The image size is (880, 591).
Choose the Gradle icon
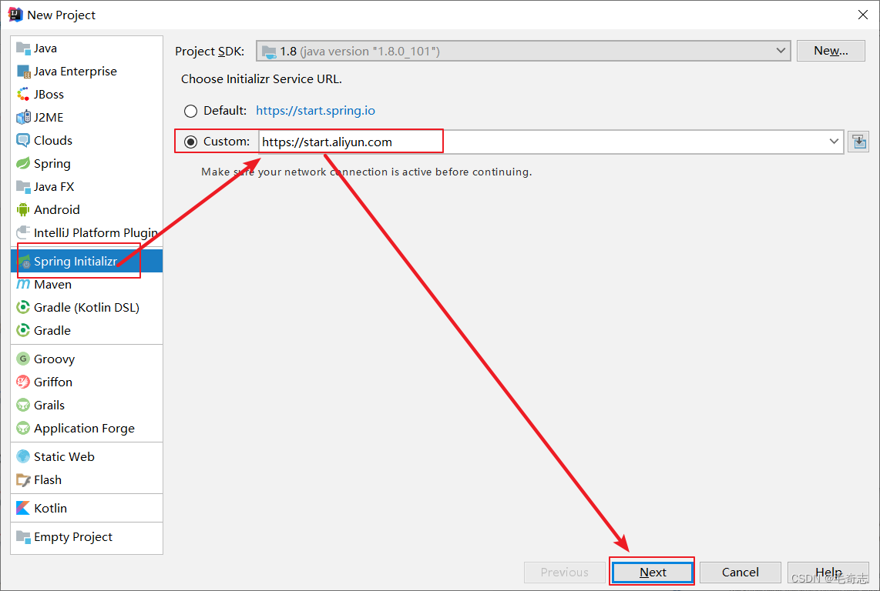(x=23, y=330)
